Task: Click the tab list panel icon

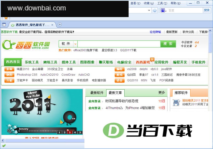Action: [4, 25]
